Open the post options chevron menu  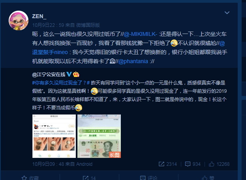tap(227, 13)
